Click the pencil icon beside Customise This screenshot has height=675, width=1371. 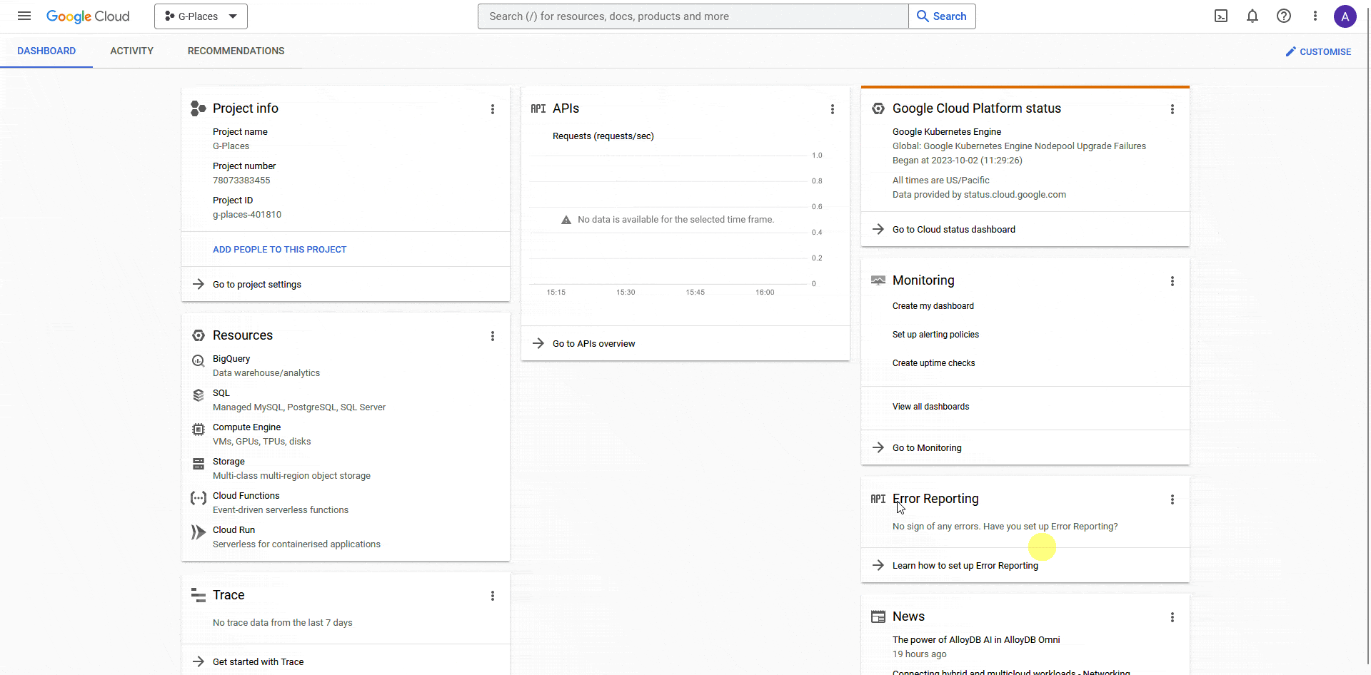[1290, 51]
